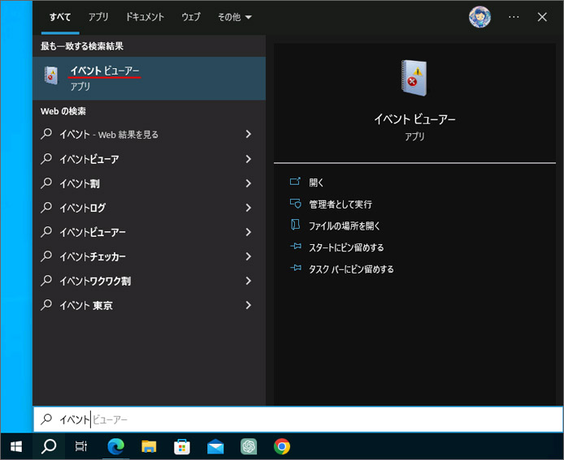This screenshot has height=460, width=564.
Task: Click the folder icon beside ファイルの場所を開く
Action: click(x=295, y=225)
